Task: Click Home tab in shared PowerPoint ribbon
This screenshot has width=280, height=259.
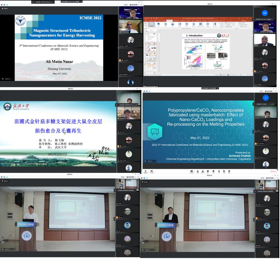Action: tap(151, 21)
